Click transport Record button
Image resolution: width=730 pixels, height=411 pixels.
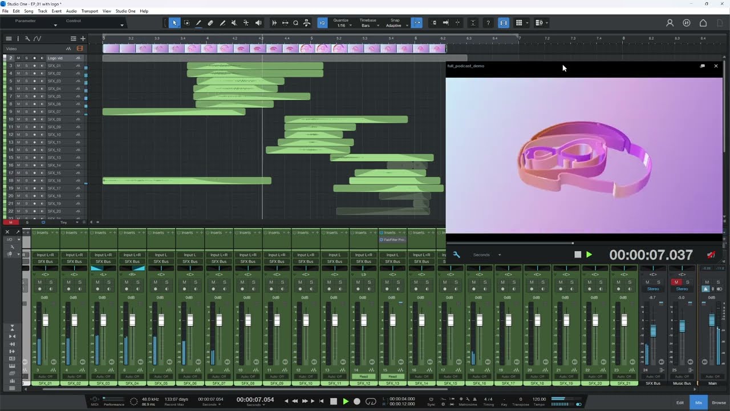pyautogui.click(x=357, y=401)
